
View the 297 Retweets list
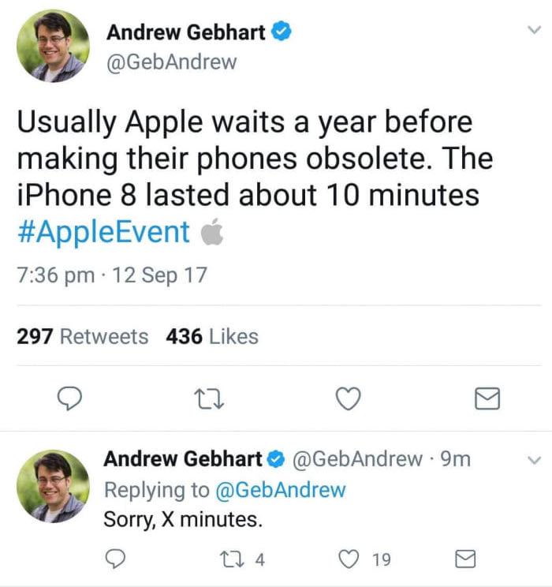(x=83, y=336)
